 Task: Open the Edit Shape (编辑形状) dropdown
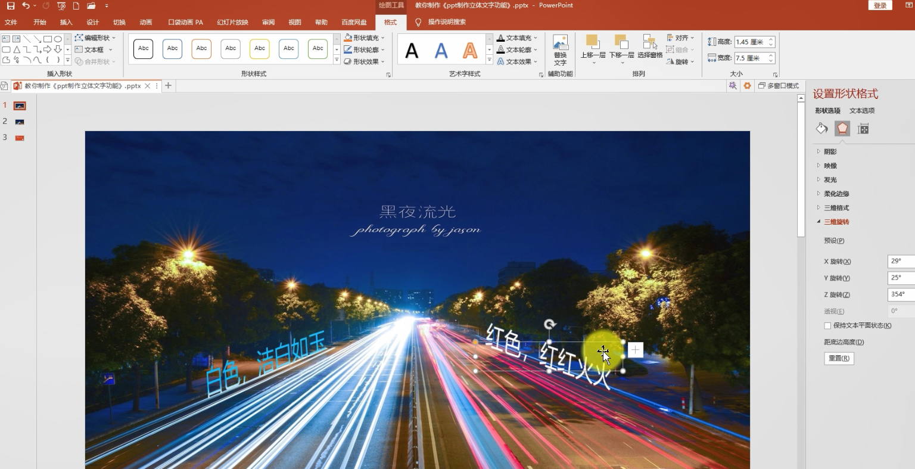tap(96, 38)
